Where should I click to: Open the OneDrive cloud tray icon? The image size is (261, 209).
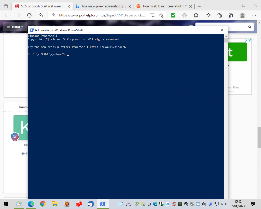click(168, 204)
